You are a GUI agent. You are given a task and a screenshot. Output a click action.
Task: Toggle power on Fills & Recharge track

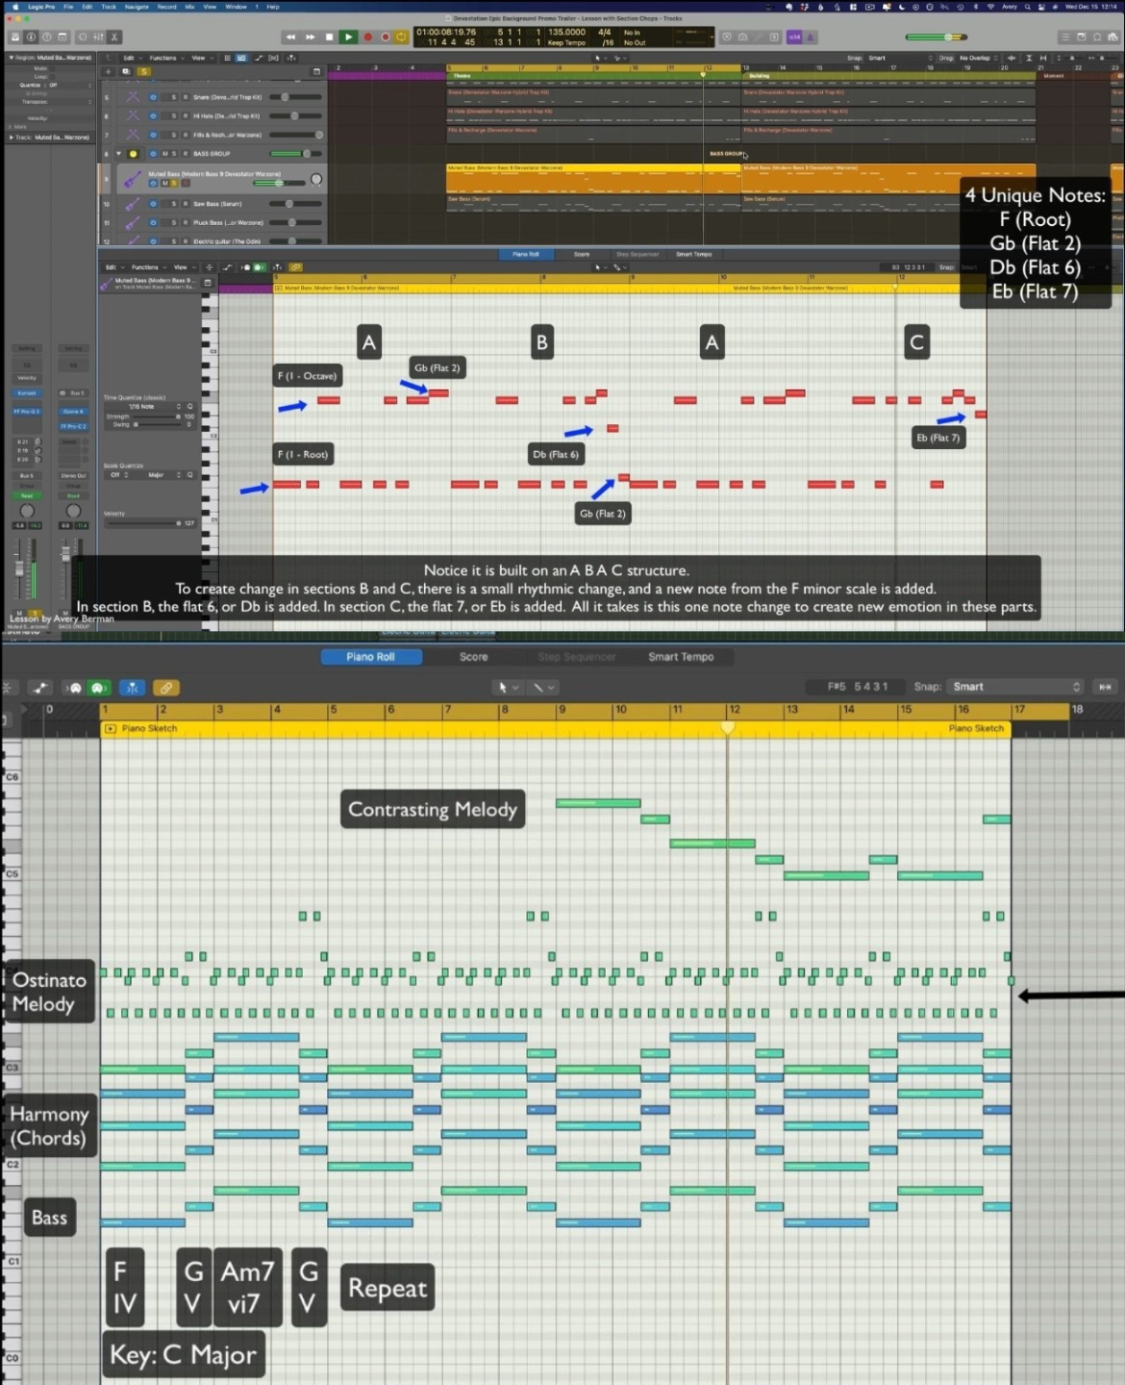153,135
